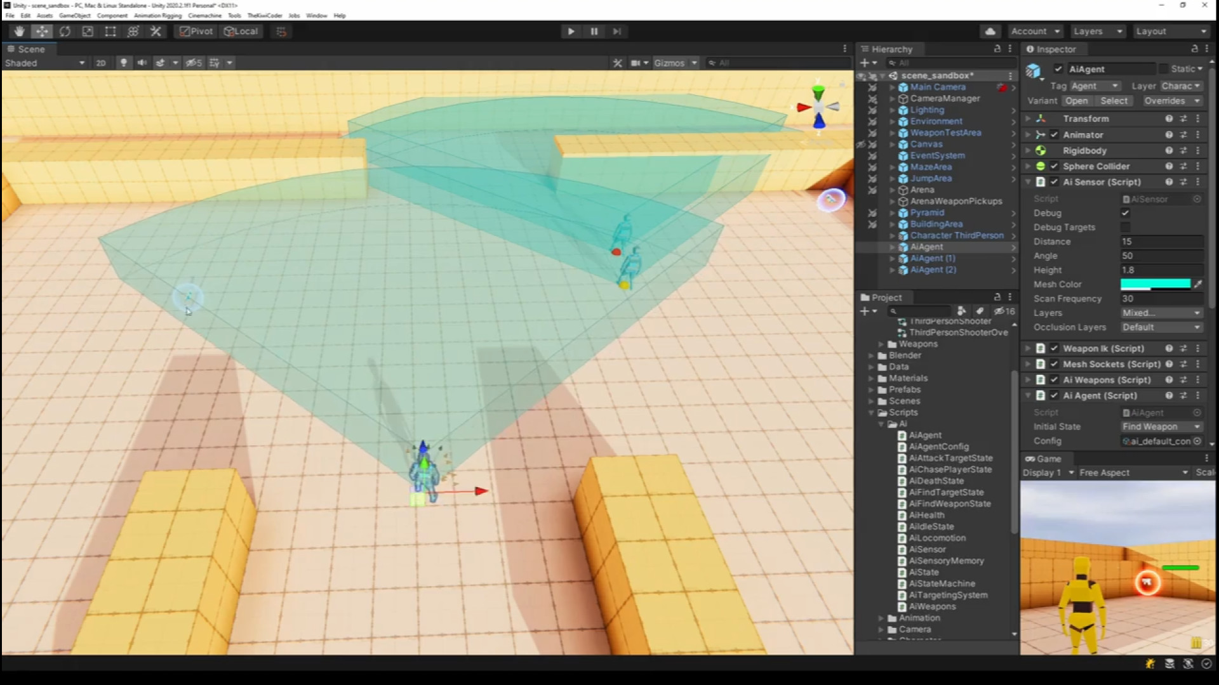Select the Rect transform tool

tap(110, 31)
